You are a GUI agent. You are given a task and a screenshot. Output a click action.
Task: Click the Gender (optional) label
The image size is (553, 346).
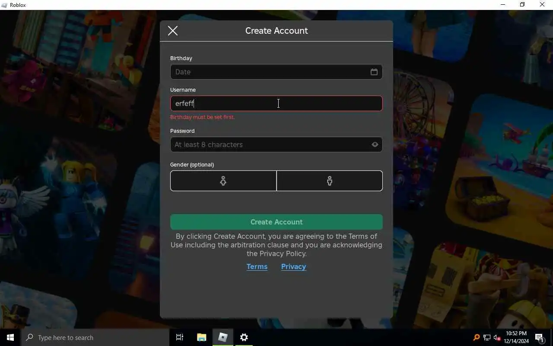192,165
